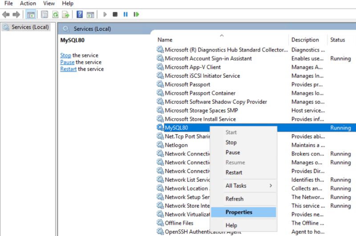Open the File menu
356x236 pixels.
[8, 4]
